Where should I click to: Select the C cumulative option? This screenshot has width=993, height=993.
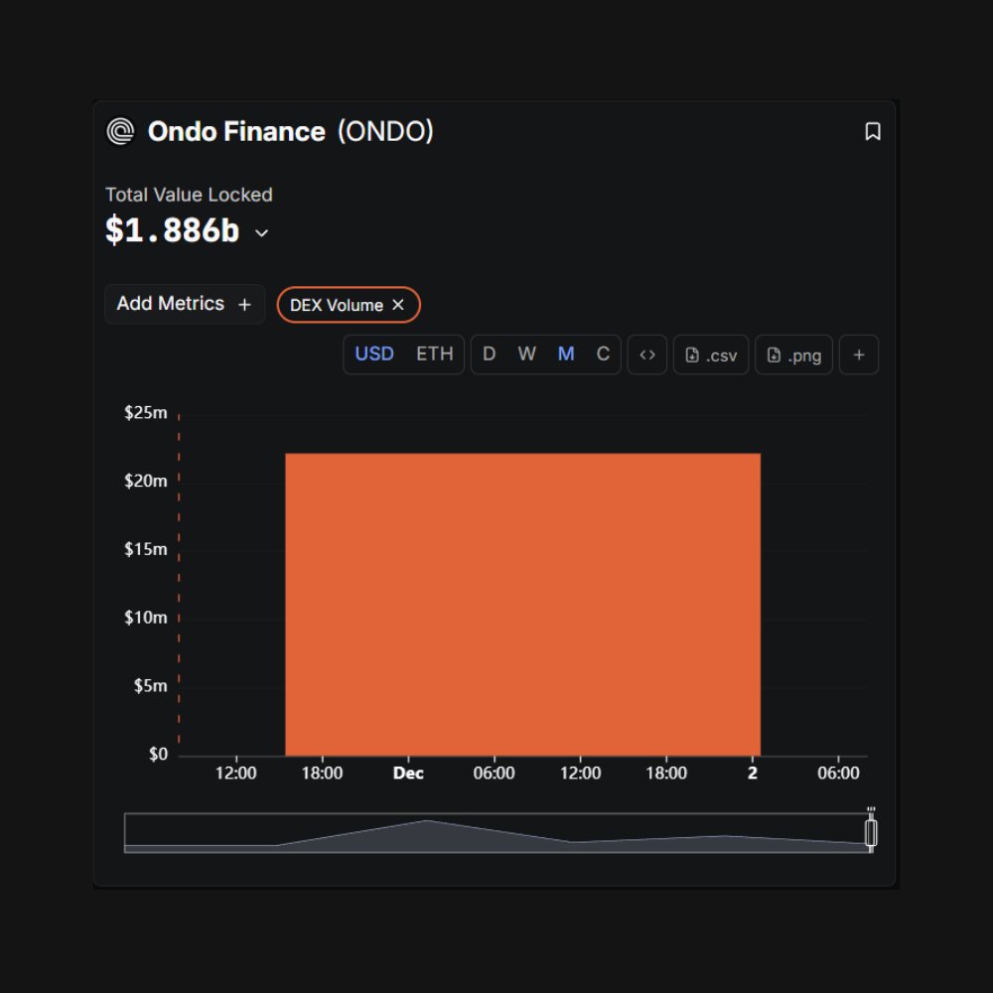click(x=603, y=354)
